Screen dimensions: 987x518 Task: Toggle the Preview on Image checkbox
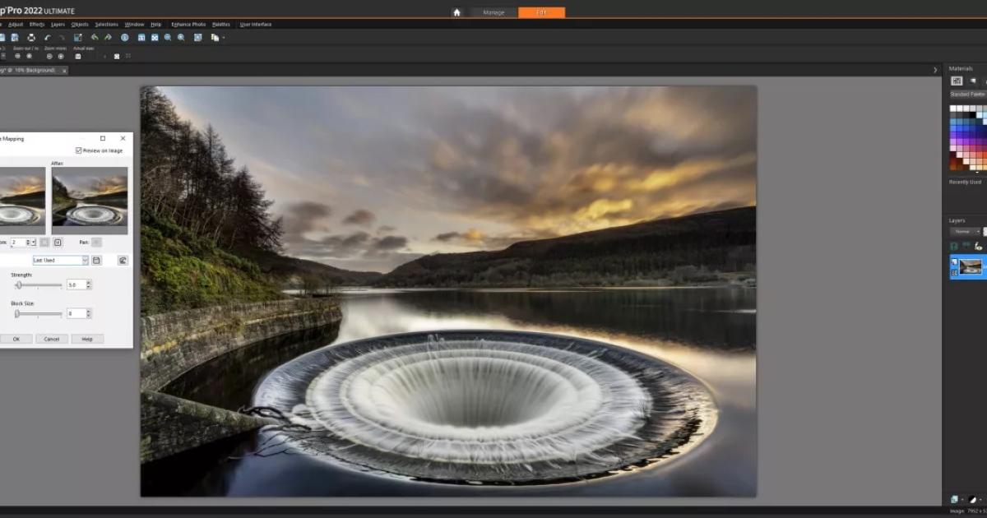(x=78, y=150)
